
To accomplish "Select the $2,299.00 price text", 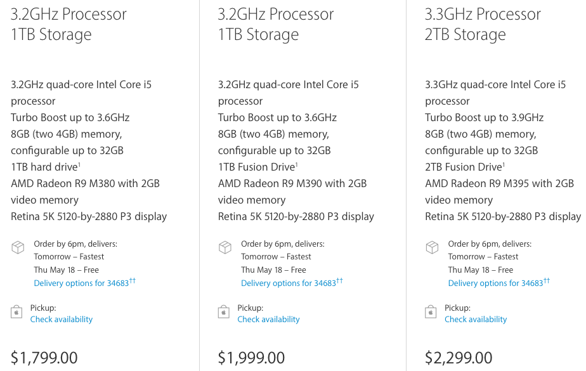I will click(459, 358).
